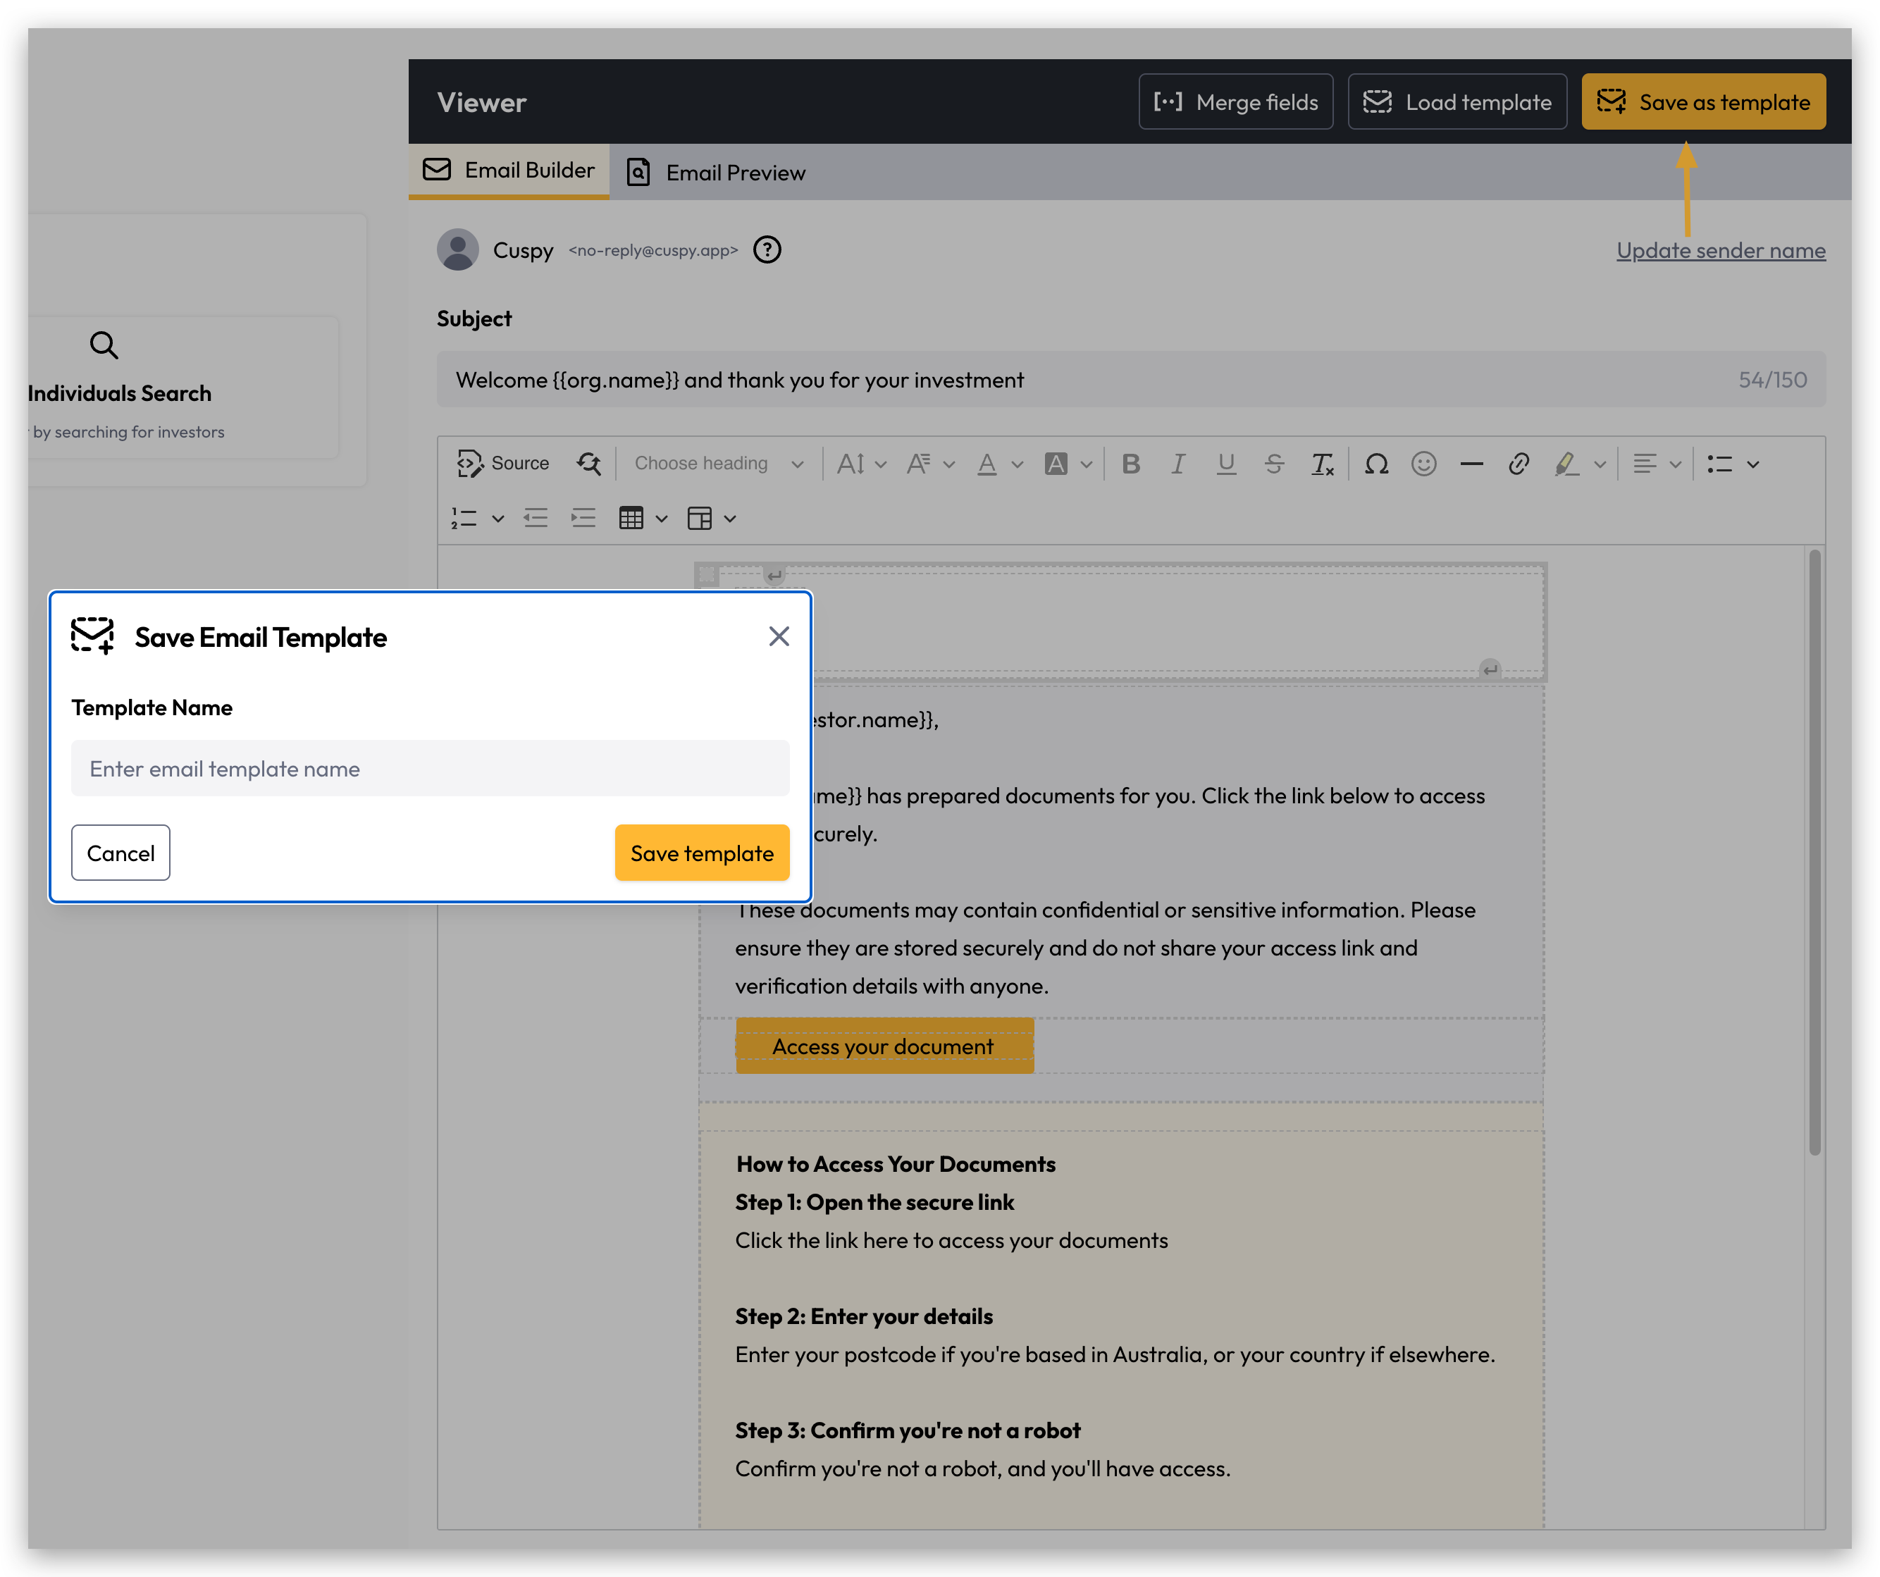Open the Merge fields menu
Screen dimensions: 1880x1577
coord(1235,102)
